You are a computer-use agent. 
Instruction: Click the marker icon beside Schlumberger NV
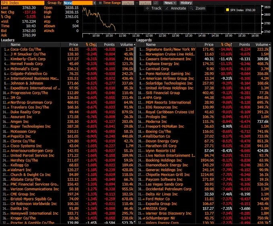click(144, 218)
